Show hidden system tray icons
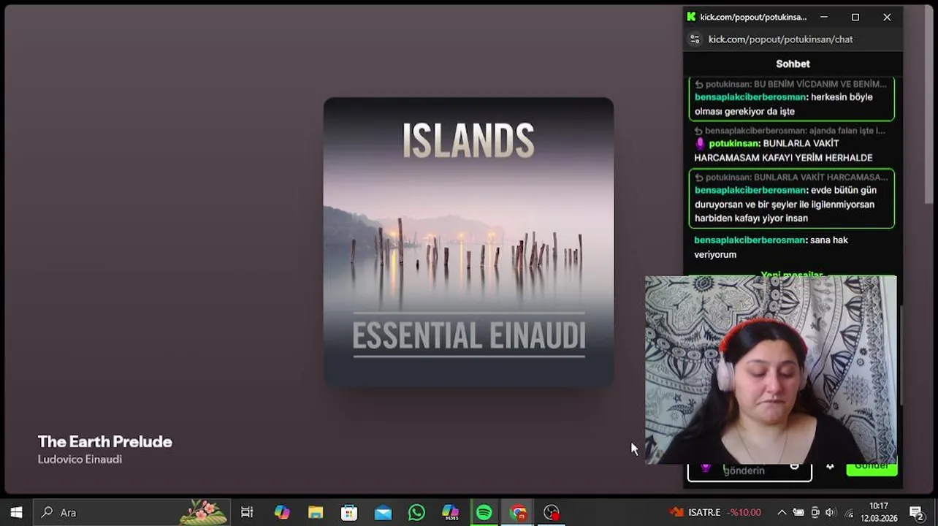Viewport: 938px width, 526px height. [x=782, y=512]
